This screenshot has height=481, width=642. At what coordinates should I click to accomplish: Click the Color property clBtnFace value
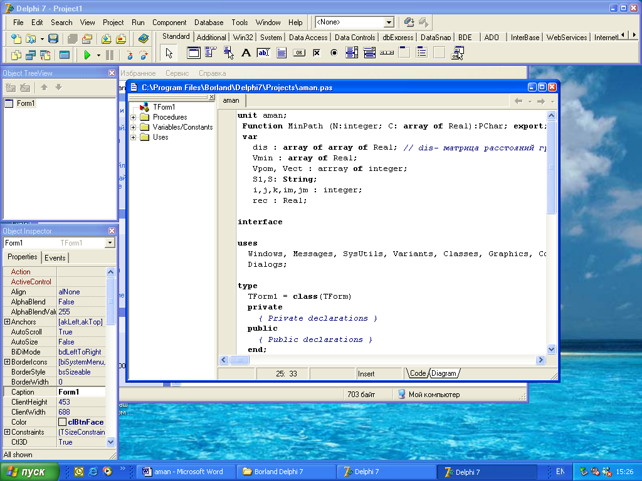[x=85, y=422]
